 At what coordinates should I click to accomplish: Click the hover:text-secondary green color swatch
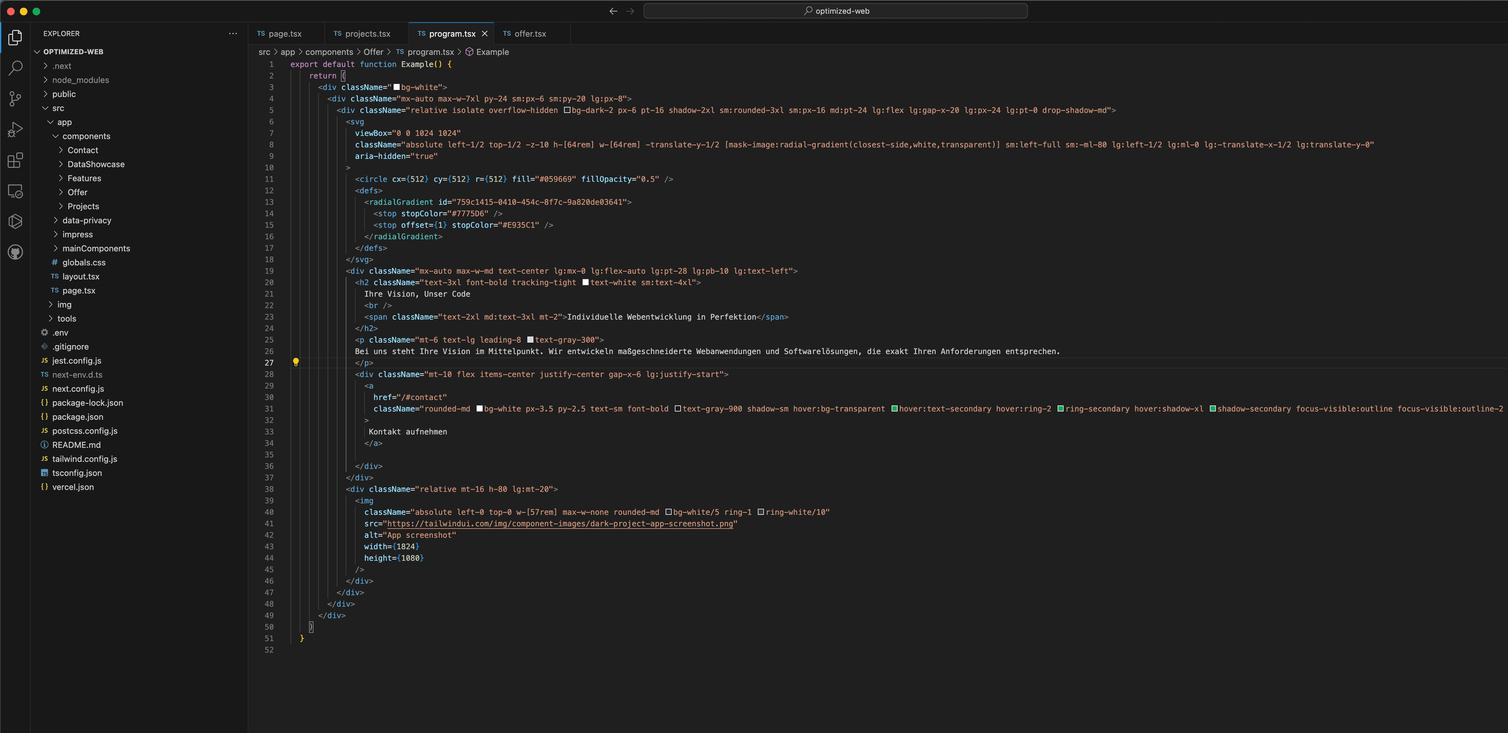(x=895, y=409)
